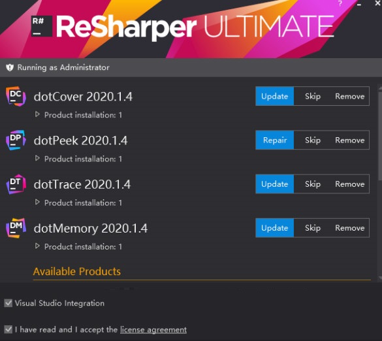Screen dimensions: 382x341
Task: Open help with the question mark icon
Action: point(340,3)
